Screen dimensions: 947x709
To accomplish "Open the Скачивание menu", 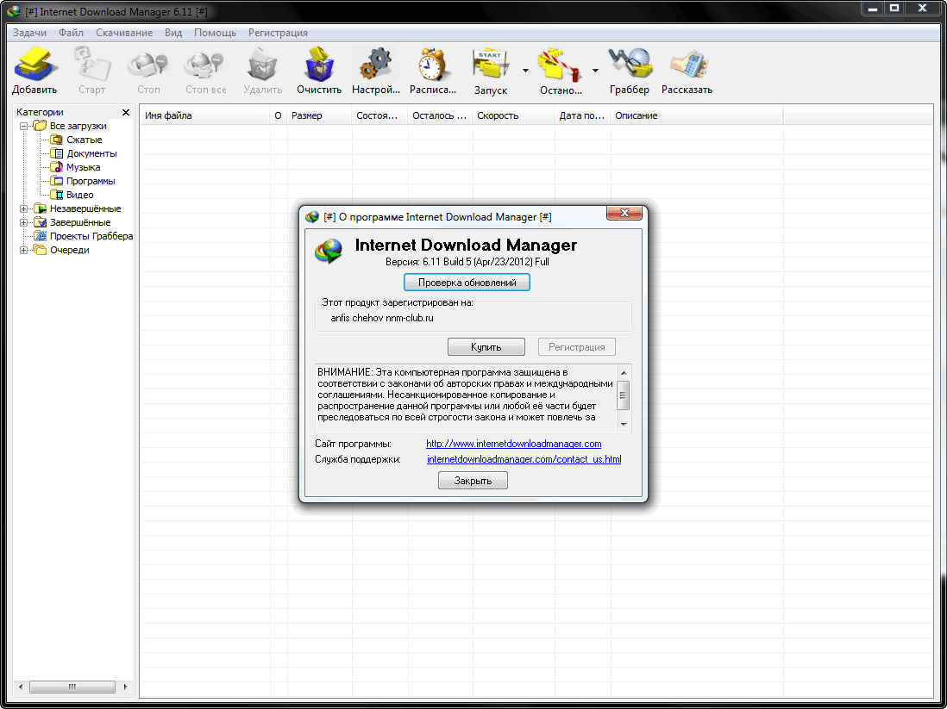I will coord(124,33).
